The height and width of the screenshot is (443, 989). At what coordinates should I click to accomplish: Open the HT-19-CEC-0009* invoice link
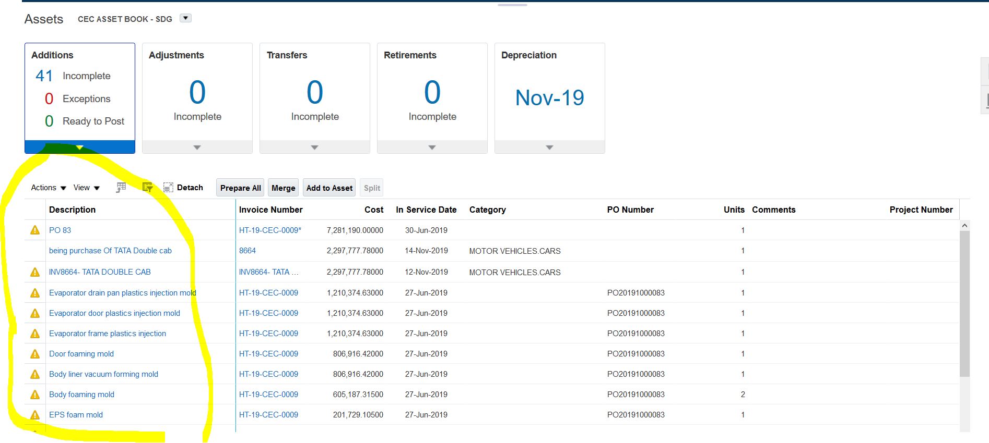tap(270, 230)
